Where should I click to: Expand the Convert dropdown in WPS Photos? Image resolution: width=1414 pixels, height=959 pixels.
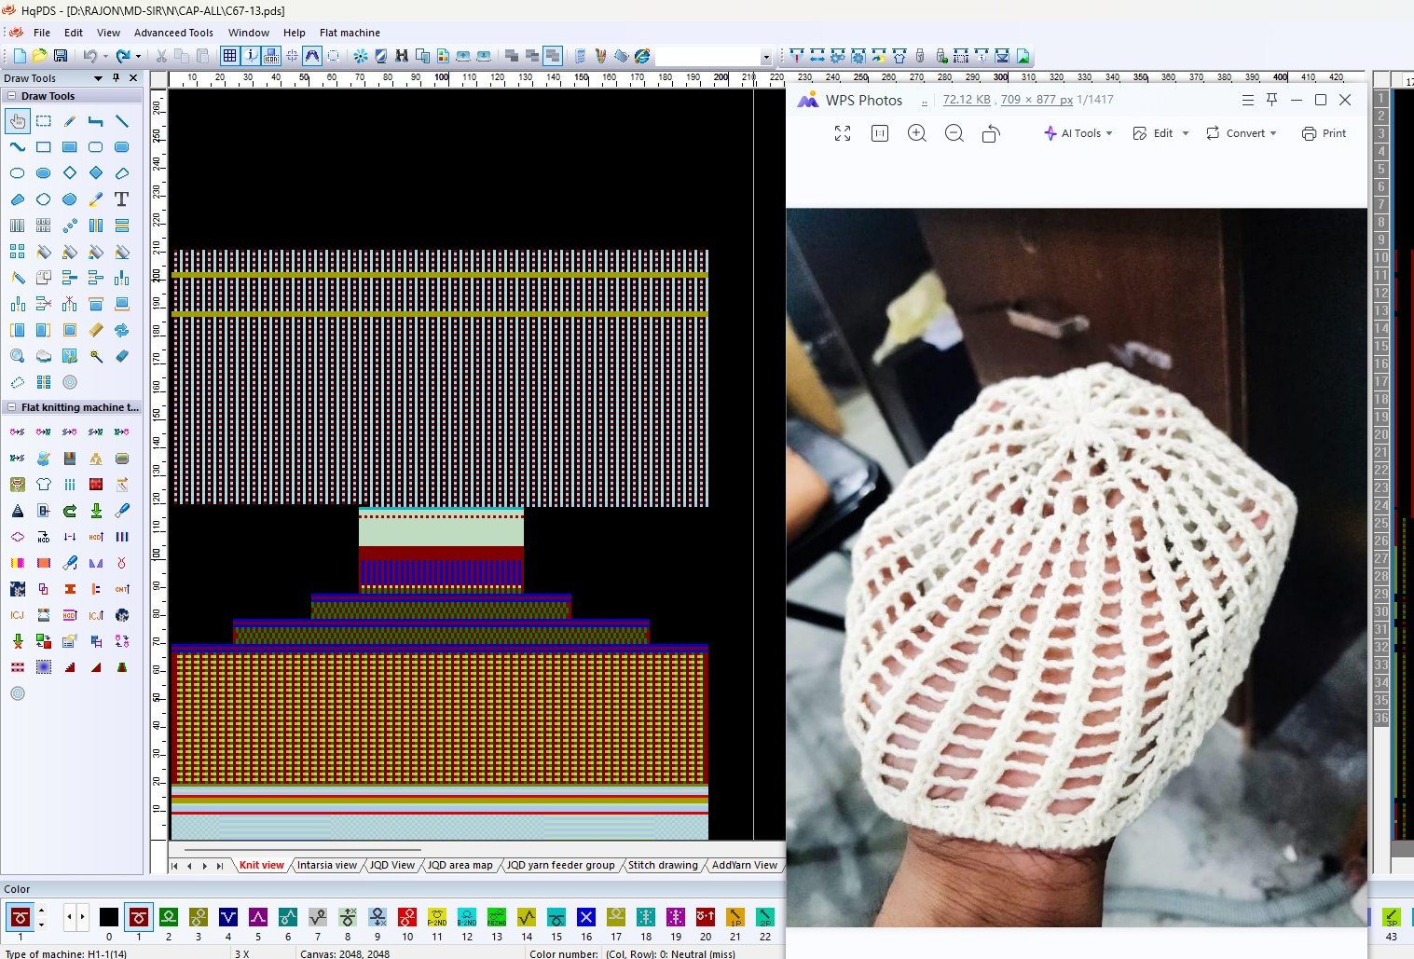(x=1241, y=133)
